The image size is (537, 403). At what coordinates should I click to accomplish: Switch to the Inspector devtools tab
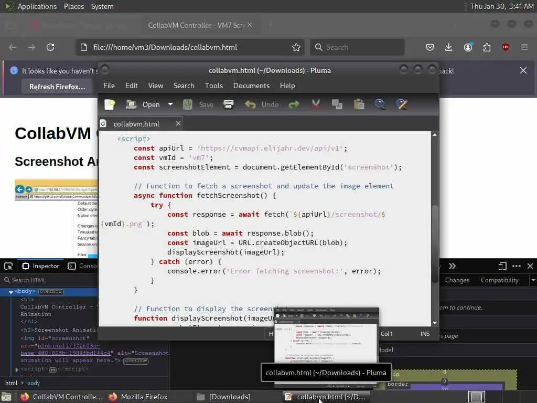point(41,266)
